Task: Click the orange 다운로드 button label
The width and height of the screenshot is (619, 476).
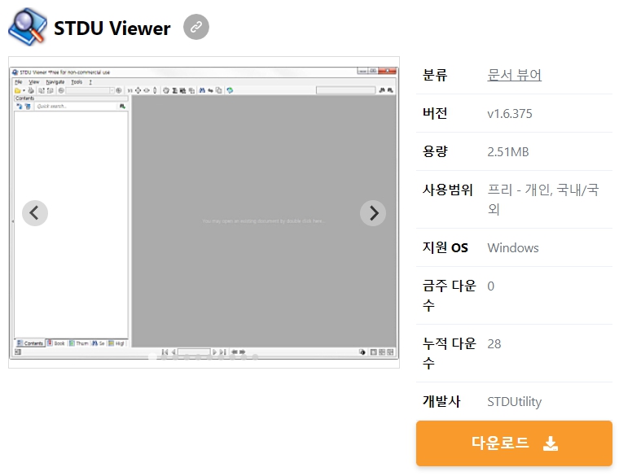Action: tap(499, 443)
